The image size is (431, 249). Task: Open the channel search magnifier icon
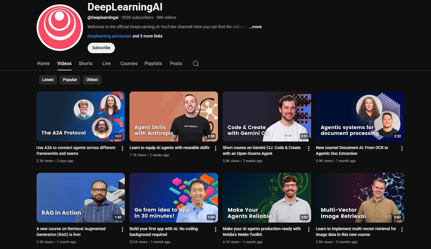(x=196, y=64)
